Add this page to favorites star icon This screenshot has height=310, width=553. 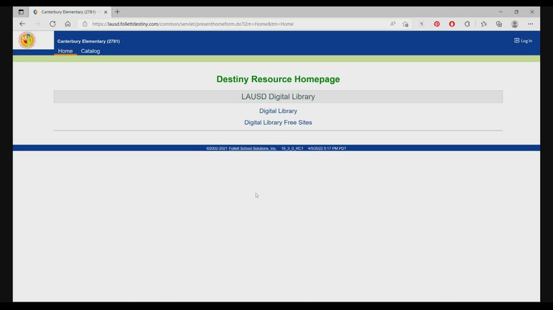click(405, 24)
